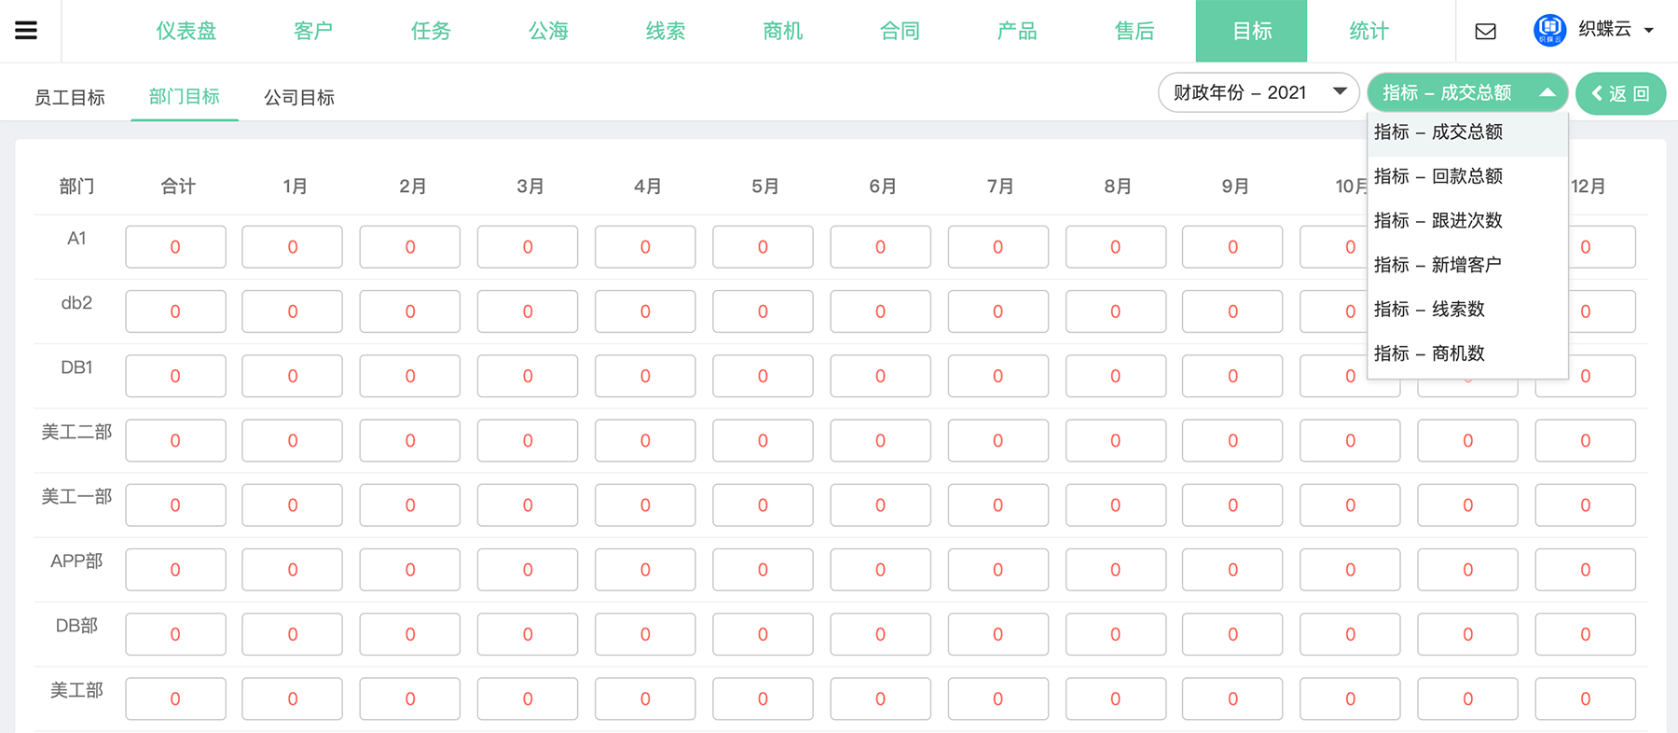Viewport: 1678px width, 733px height.
Task: Click the A1 row 1月 input field
Action: (x=293, y=247)
